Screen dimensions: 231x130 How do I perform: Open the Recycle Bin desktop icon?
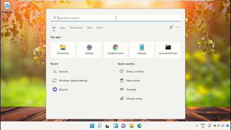[x=7, y=7]
